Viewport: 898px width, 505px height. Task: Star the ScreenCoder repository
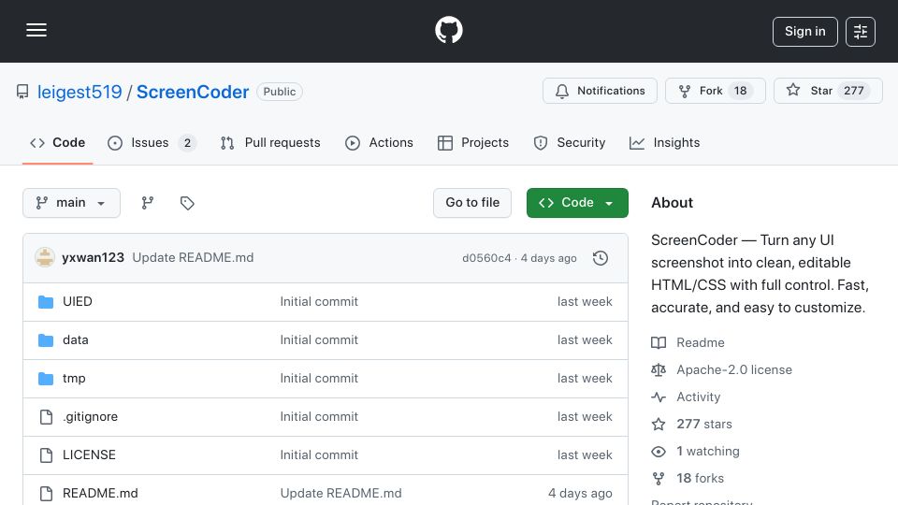[x=828, y=91]
